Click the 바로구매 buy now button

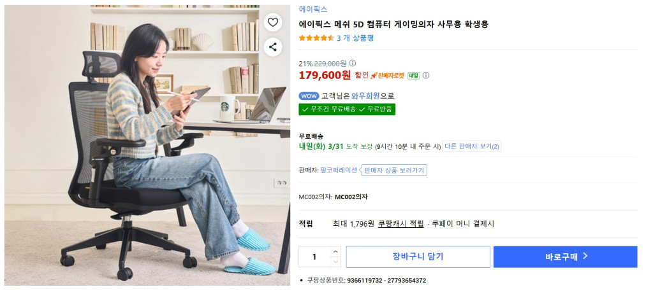coord(565,257)
